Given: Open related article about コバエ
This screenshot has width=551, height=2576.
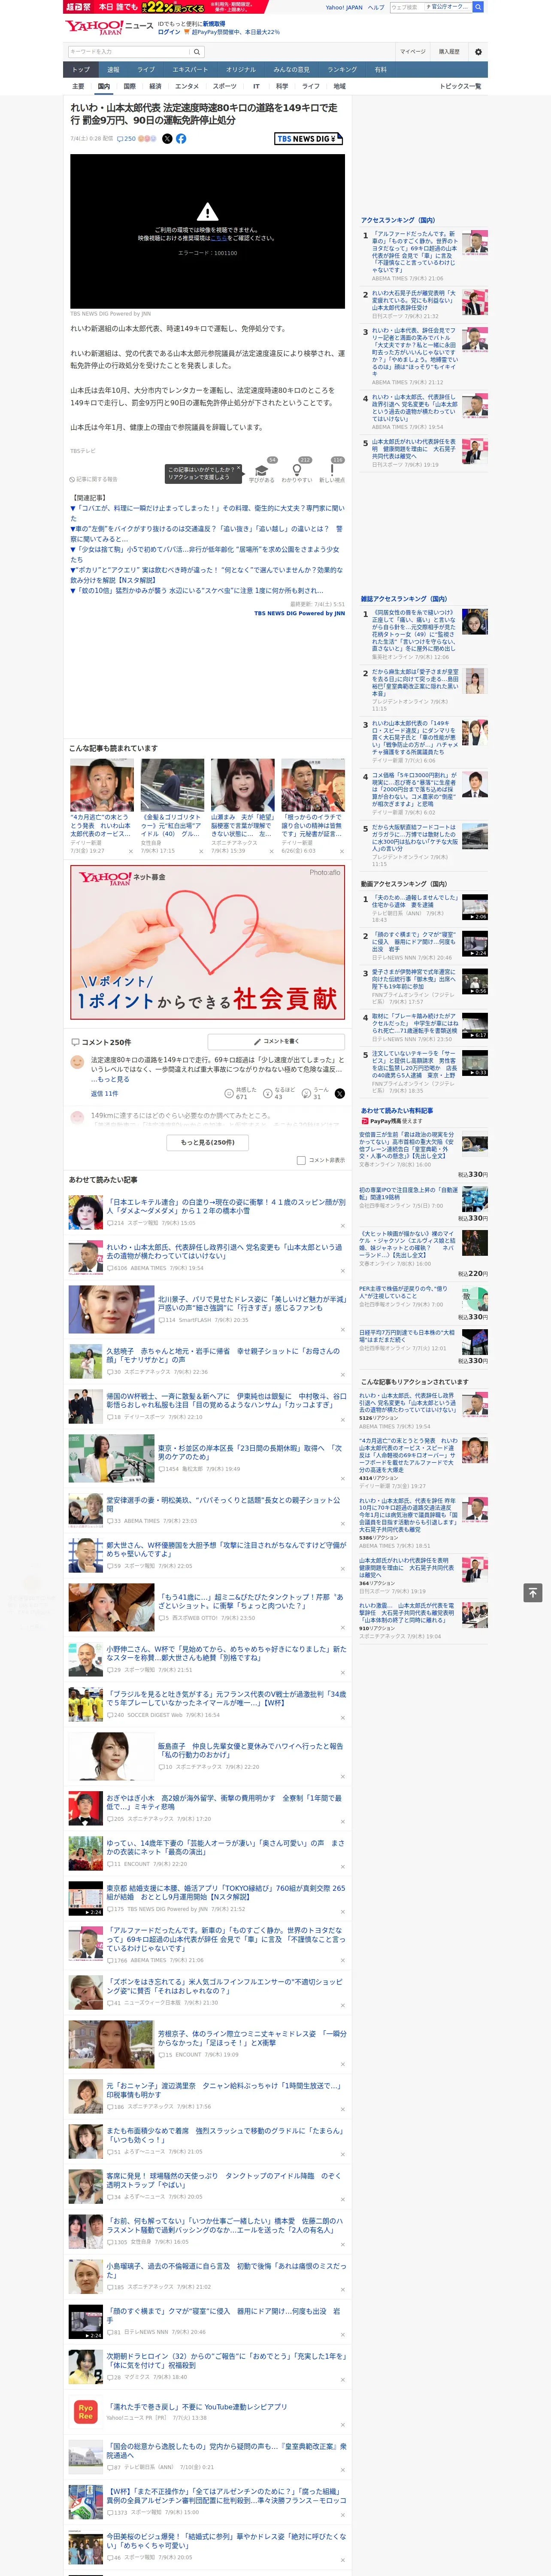Looking at the screenshot, I should tap(207, 513).
